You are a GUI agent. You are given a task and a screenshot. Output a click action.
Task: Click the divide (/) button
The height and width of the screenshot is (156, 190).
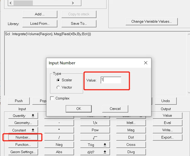pyautogui.click(x=59, y=137)
